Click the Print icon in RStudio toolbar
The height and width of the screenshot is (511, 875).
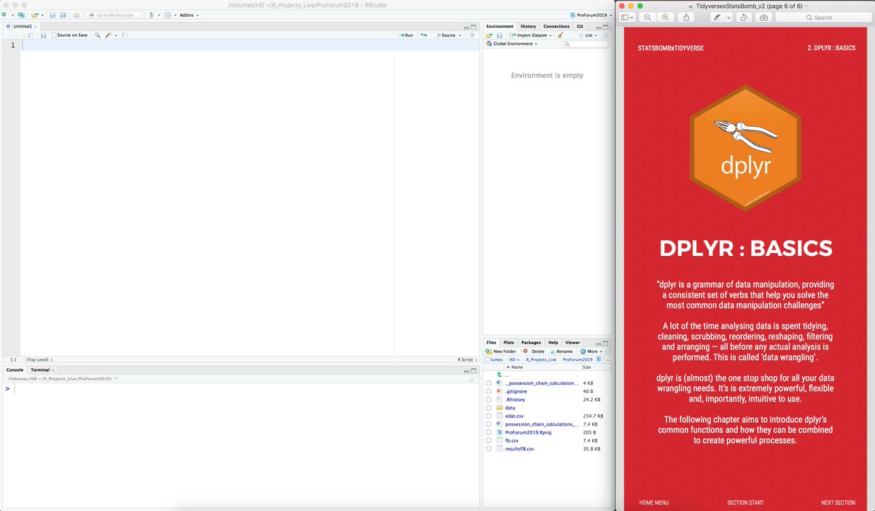pyautogui.click(x=77, y=15)
